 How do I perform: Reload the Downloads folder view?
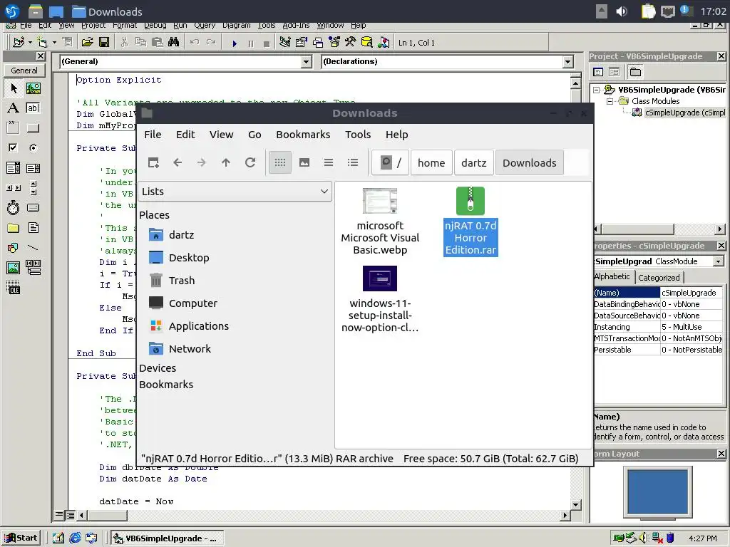pos(250,162)
